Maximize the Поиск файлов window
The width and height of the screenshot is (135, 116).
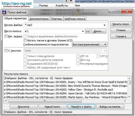(118, 11)
